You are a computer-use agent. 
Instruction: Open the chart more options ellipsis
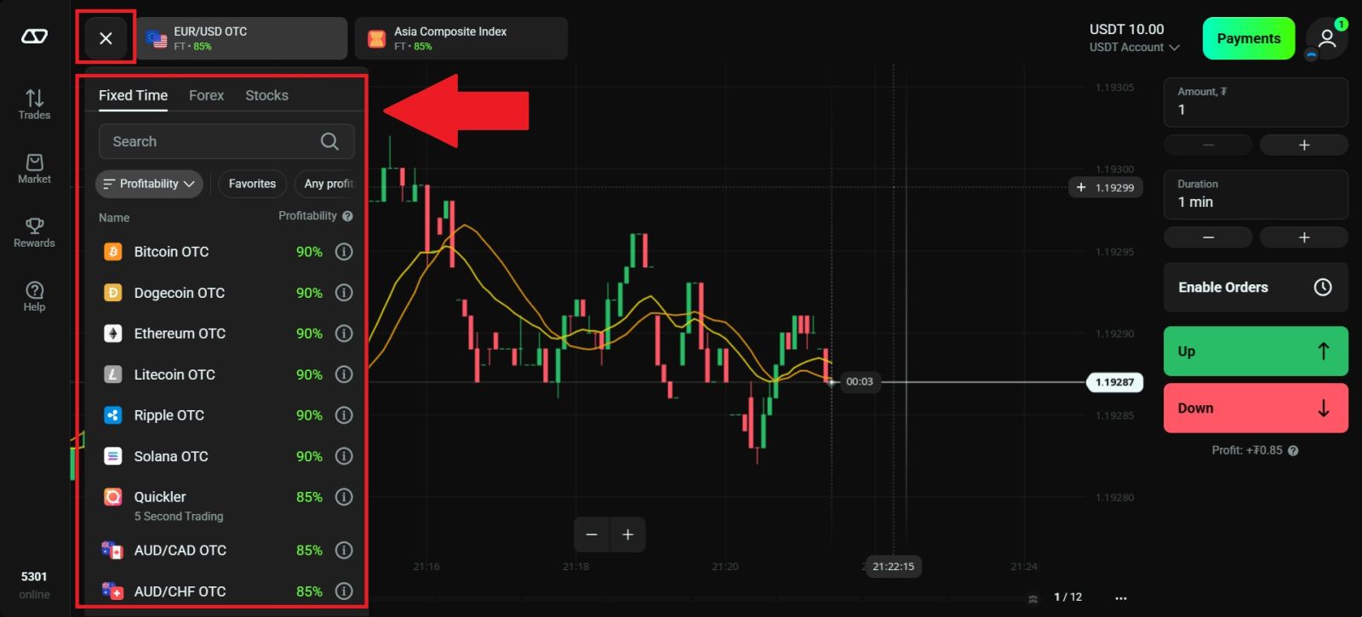tap(1121, 597)
